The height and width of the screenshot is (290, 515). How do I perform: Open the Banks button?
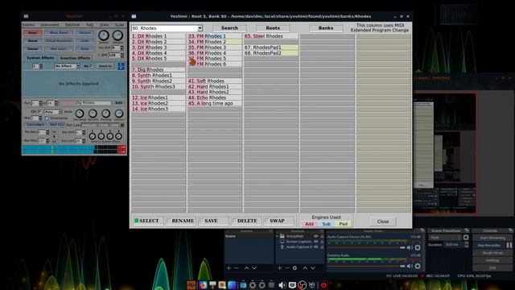pos(326,28)
